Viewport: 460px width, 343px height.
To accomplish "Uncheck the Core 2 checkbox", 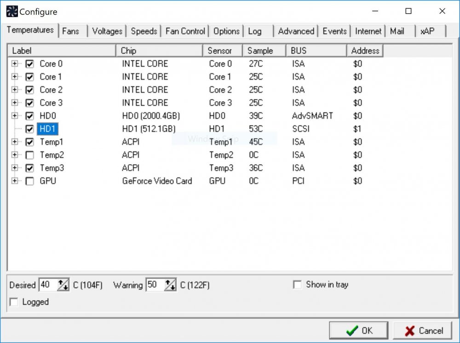I will pyautogui.click(x=29, y=90).
